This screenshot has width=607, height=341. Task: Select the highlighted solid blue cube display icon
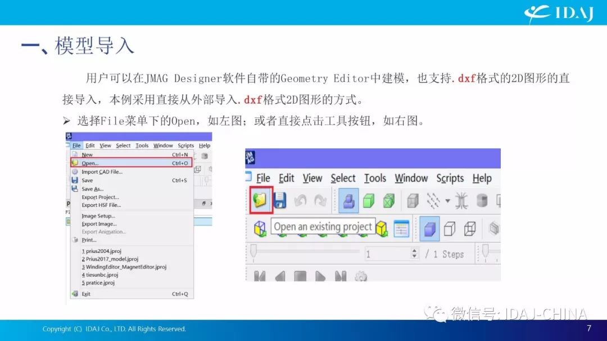[430, 229]
